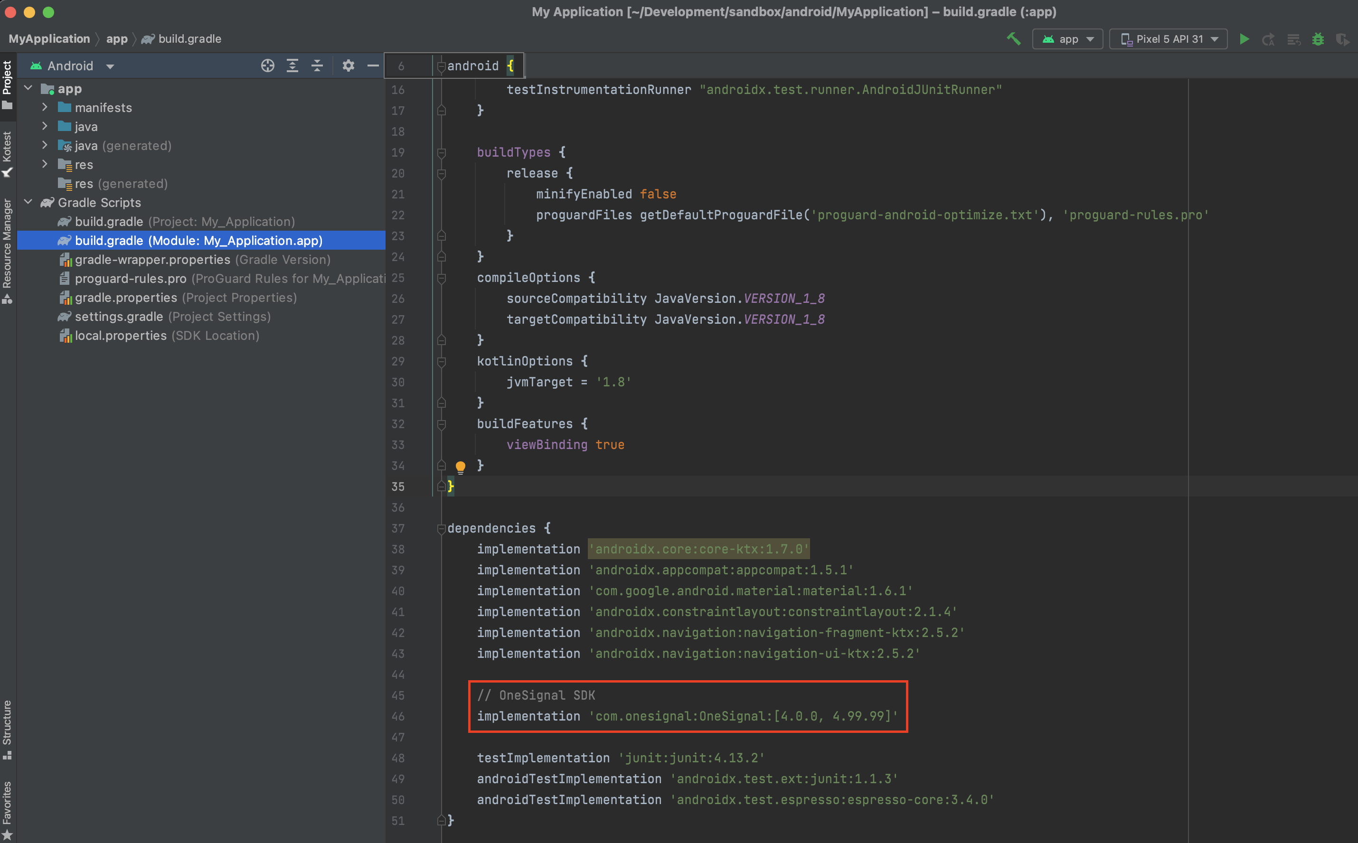
Task: Fold the buildFeatures block at line 32
Action: (x=441, y=424)
